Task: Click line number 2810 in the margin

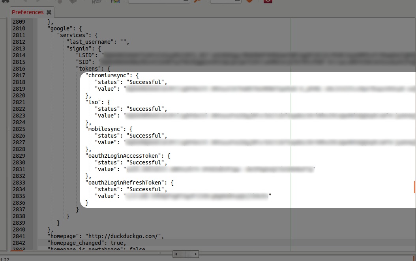Action: pos(19,28)
